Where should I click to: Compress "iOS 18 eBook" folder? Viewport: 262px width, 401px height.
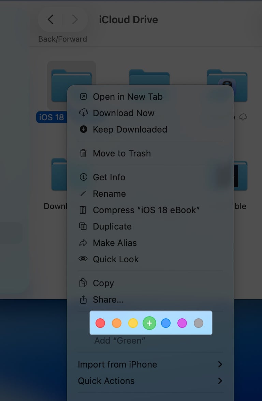[150, 210]
